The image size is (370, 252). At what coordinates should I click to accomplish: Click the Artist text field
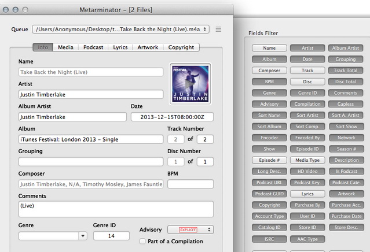tap(91, 94)
